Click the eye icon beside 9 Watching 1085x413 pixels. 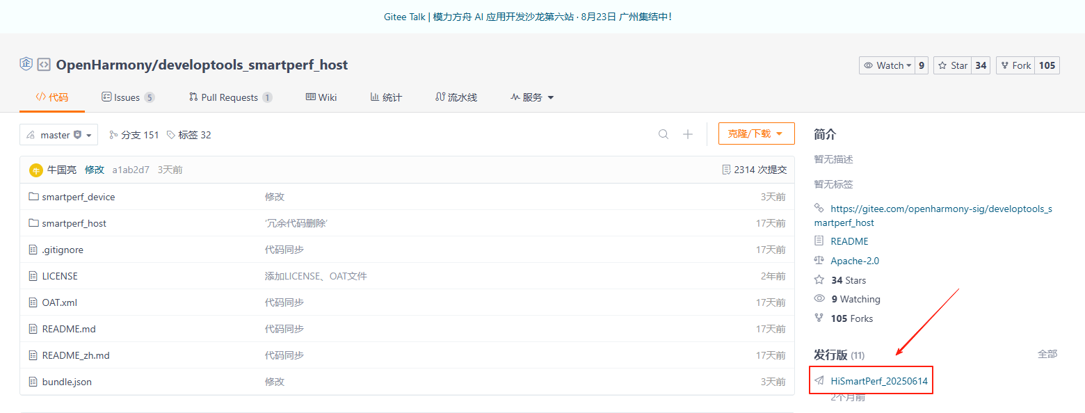click(819, 299)
